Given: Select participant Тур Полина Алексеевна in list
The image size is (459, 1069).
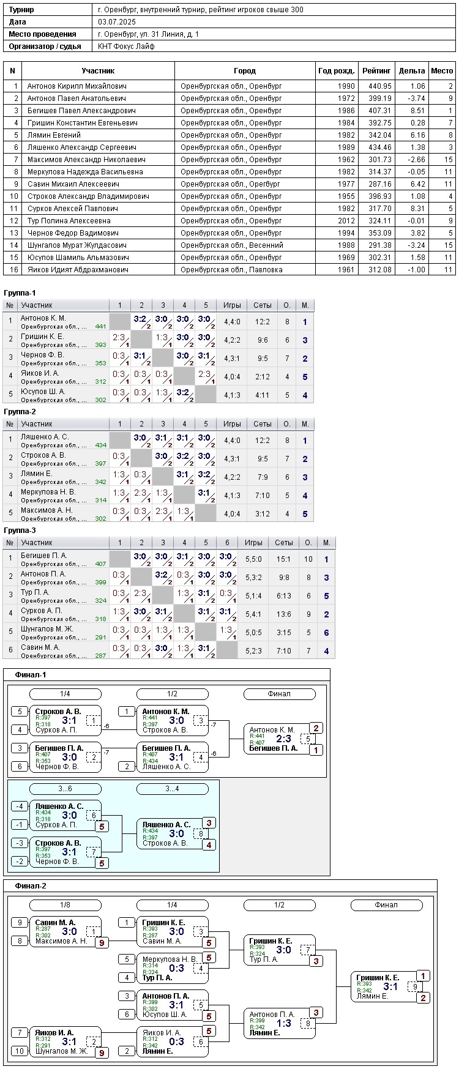Looking at the screenshot, I should (69, 221).
